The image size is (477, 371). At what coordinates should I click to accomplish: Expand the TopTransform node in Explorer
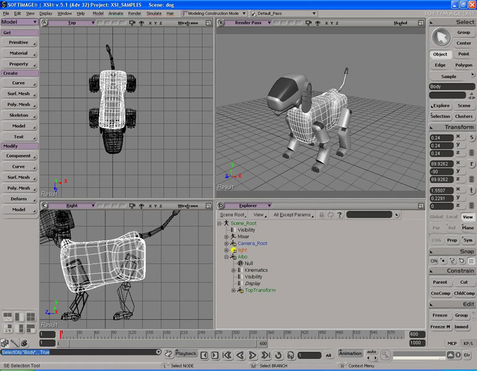pos(234,290)
